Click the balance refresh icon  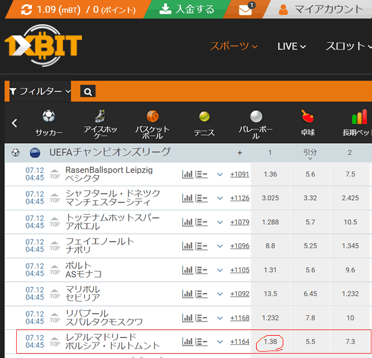(x=26, y=9)
